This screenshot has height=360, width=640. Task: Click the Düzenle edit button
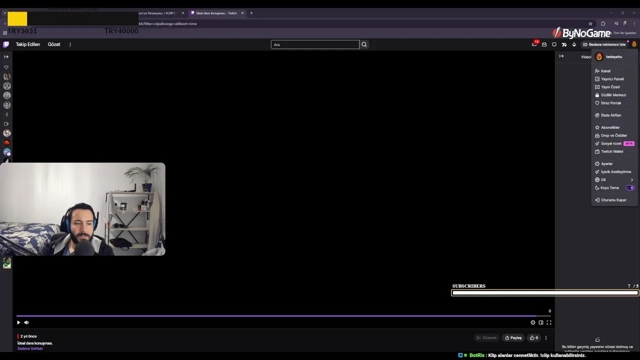coord(486,338)
